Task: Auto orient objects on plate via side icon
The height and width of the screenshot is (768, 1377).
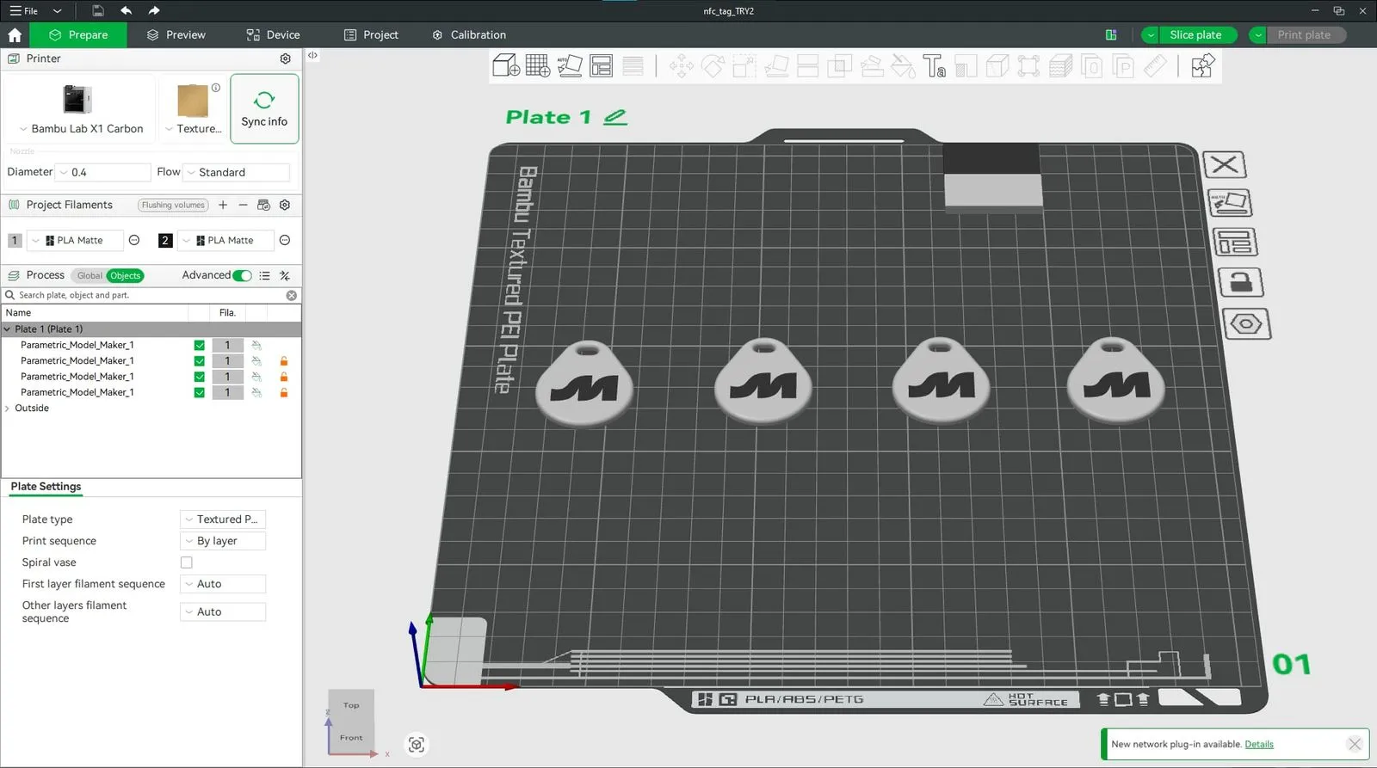Action: pos(1230,203)
